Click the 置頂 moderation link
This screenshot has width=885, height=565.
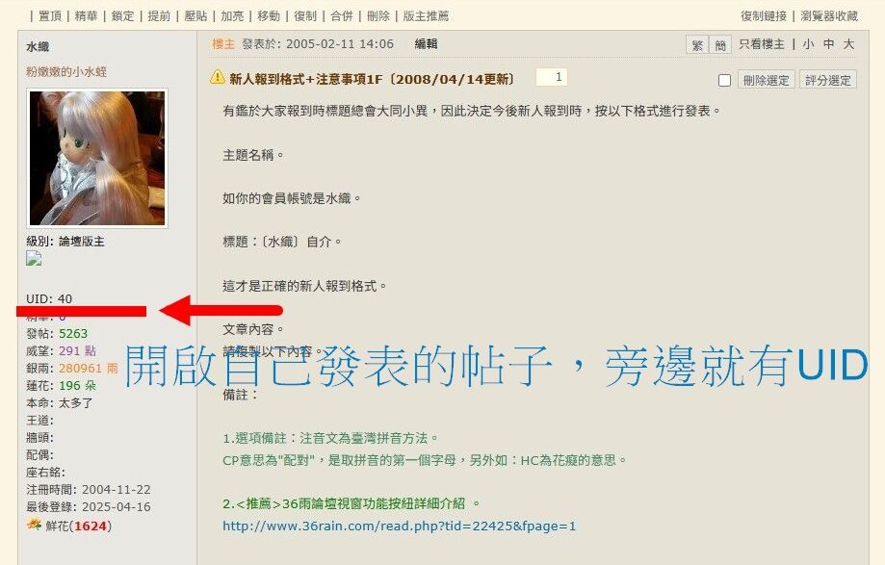[50, 15]
